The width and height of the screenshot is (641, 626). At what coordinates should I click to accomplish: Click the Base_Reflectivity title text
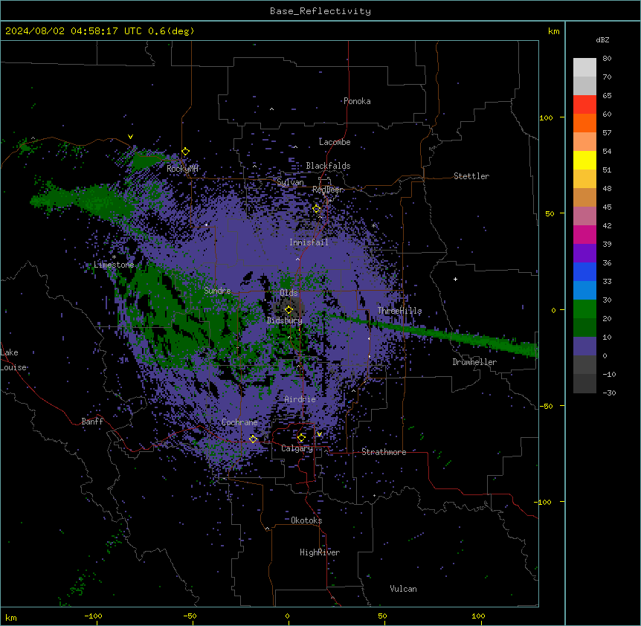320,11
